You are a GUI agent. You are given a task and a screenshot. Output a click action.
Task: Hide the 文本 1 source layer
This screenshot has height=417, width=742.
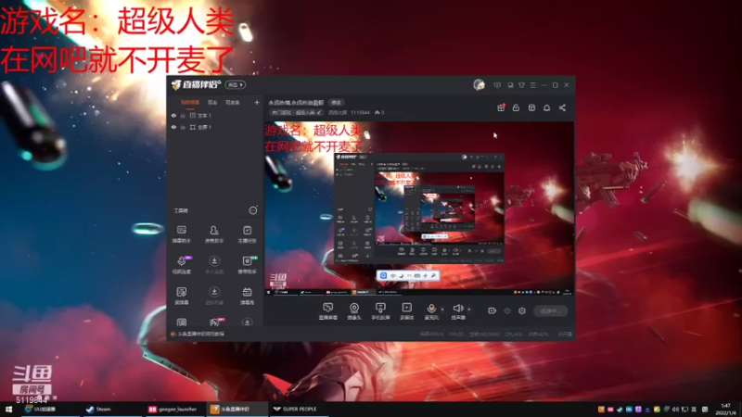tap(173, 115)
